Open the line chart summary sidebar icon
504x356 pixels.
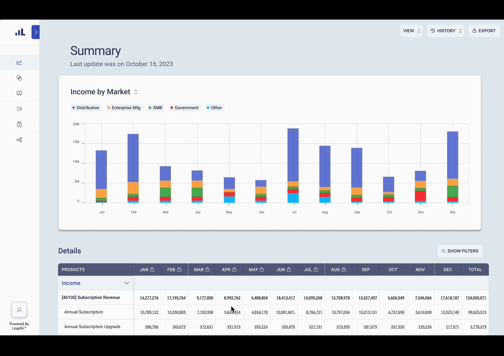tap(19, 63)
